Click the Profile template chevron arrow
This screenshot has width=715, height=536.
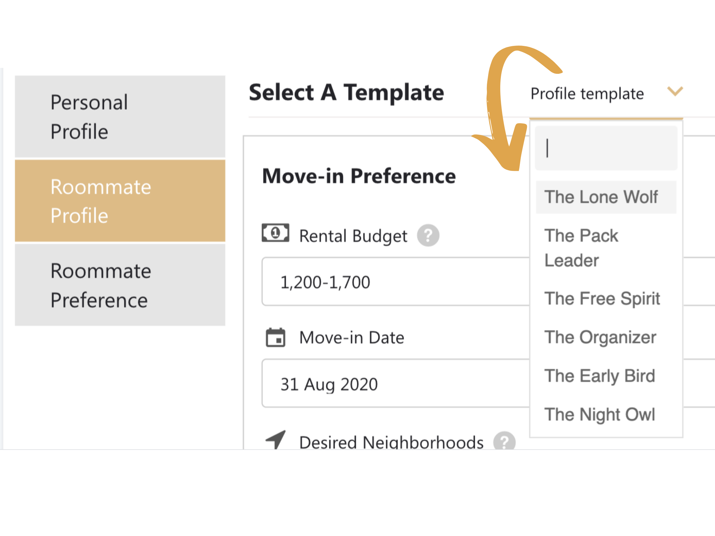coord(675,91)
